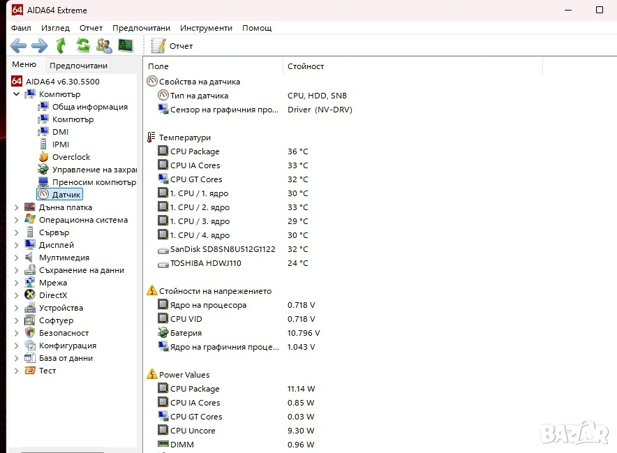Open the users icon in the toolbar

click(104, 46)
